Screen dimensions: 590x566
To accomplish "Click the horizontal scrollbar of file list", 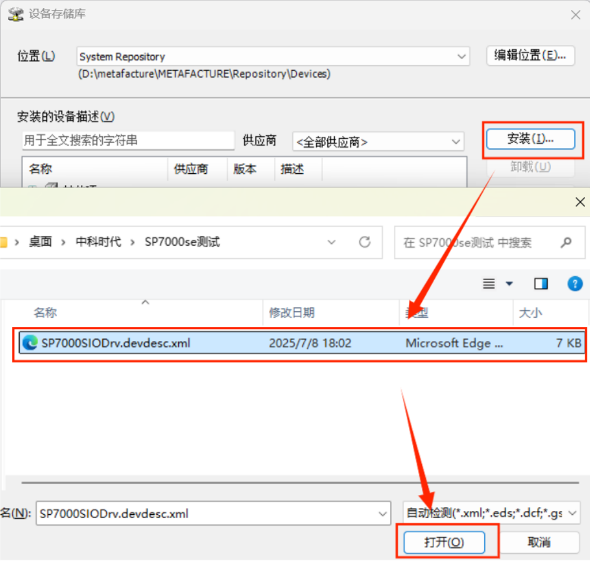I will tap(300, 482).
